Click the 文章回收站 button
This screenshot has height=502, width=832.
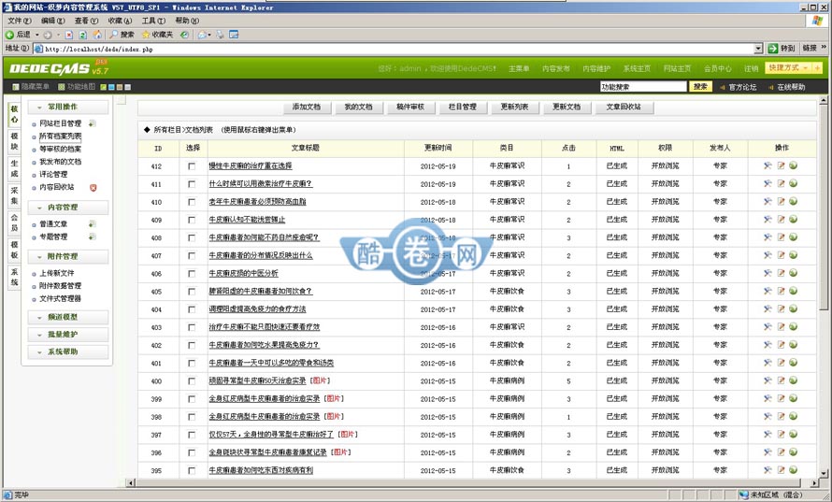point(624,108)
